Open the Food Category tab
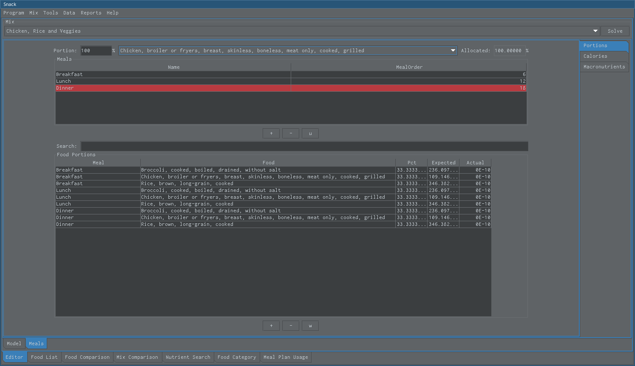635x366 pixels. [237, 357]
